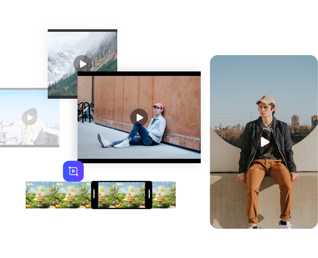
Task: Play the vertical rooftop portrait video
Action: [265, 142]
